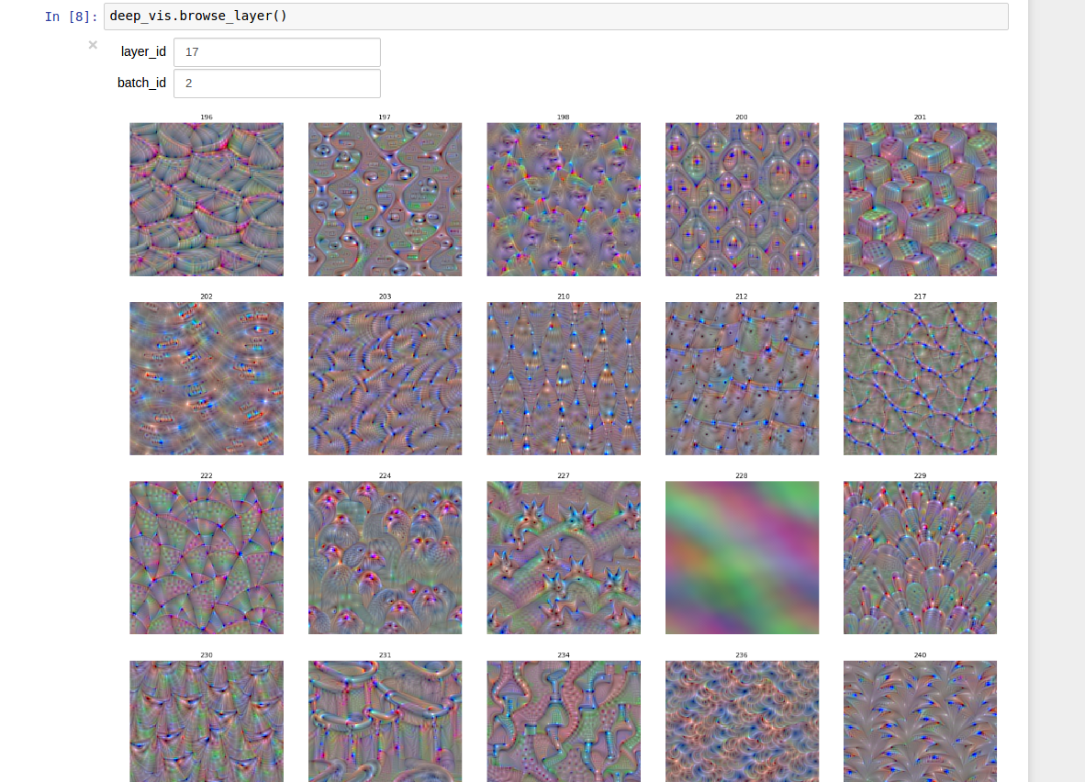Open filter visualization 230
Screen dimensions: 1085x782
pyautogui.click(x=207, y=721)
